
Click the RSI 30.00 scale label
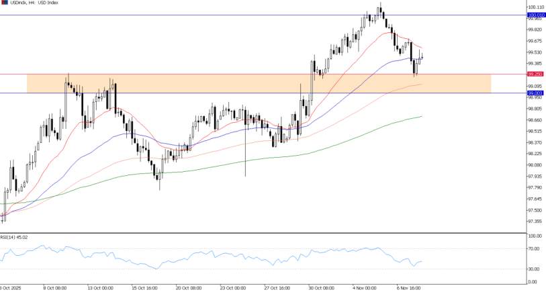(x=535, y=269)
